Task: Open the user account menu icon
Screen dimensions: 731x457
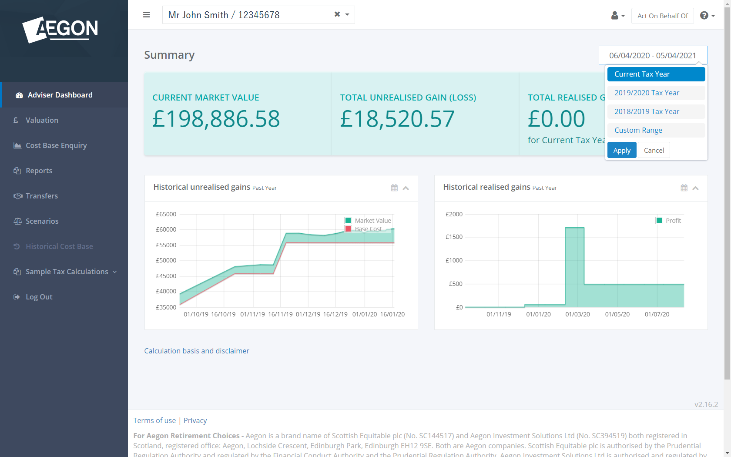Action: pos(618,16)
